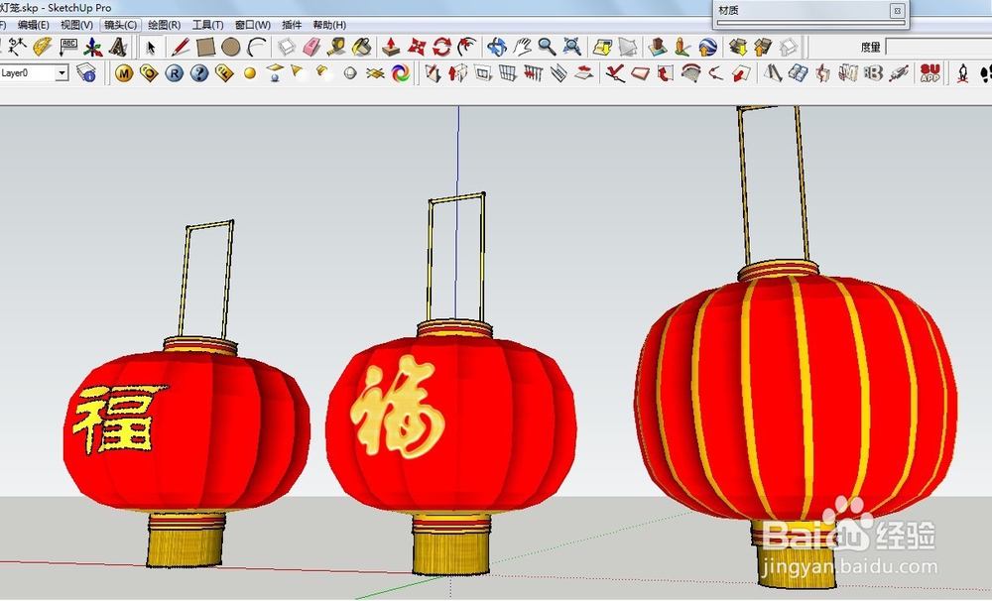Click the yellow F tag plugin icon

224,73
